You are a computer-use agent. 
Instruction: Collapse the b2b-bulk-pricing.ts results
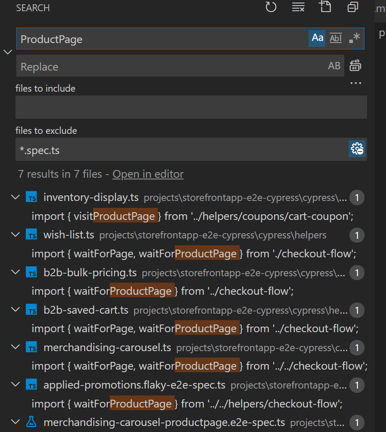point(15,272)
